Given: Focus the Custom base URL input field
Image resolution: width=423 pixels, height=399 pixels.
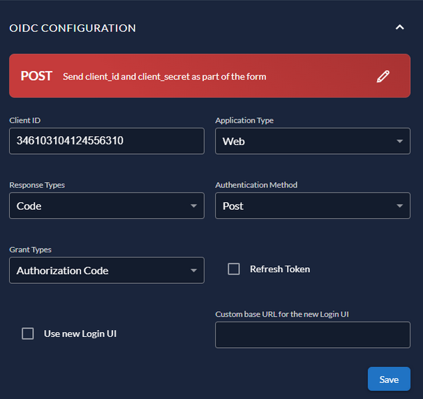Looking at the screenshot, I should [x=312, y=335].
